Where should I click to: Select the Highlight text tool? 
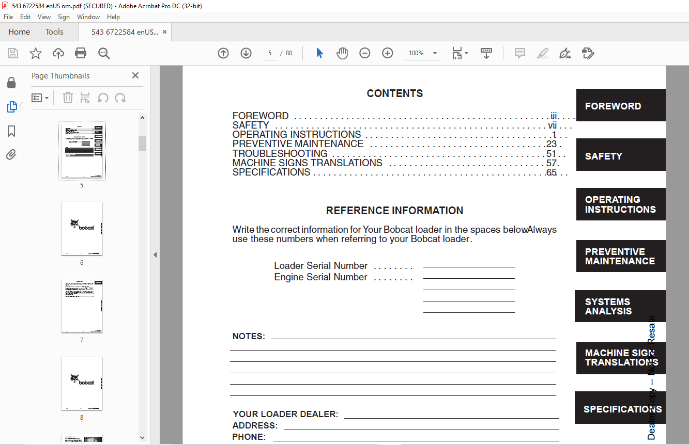[x=543, y=53]
